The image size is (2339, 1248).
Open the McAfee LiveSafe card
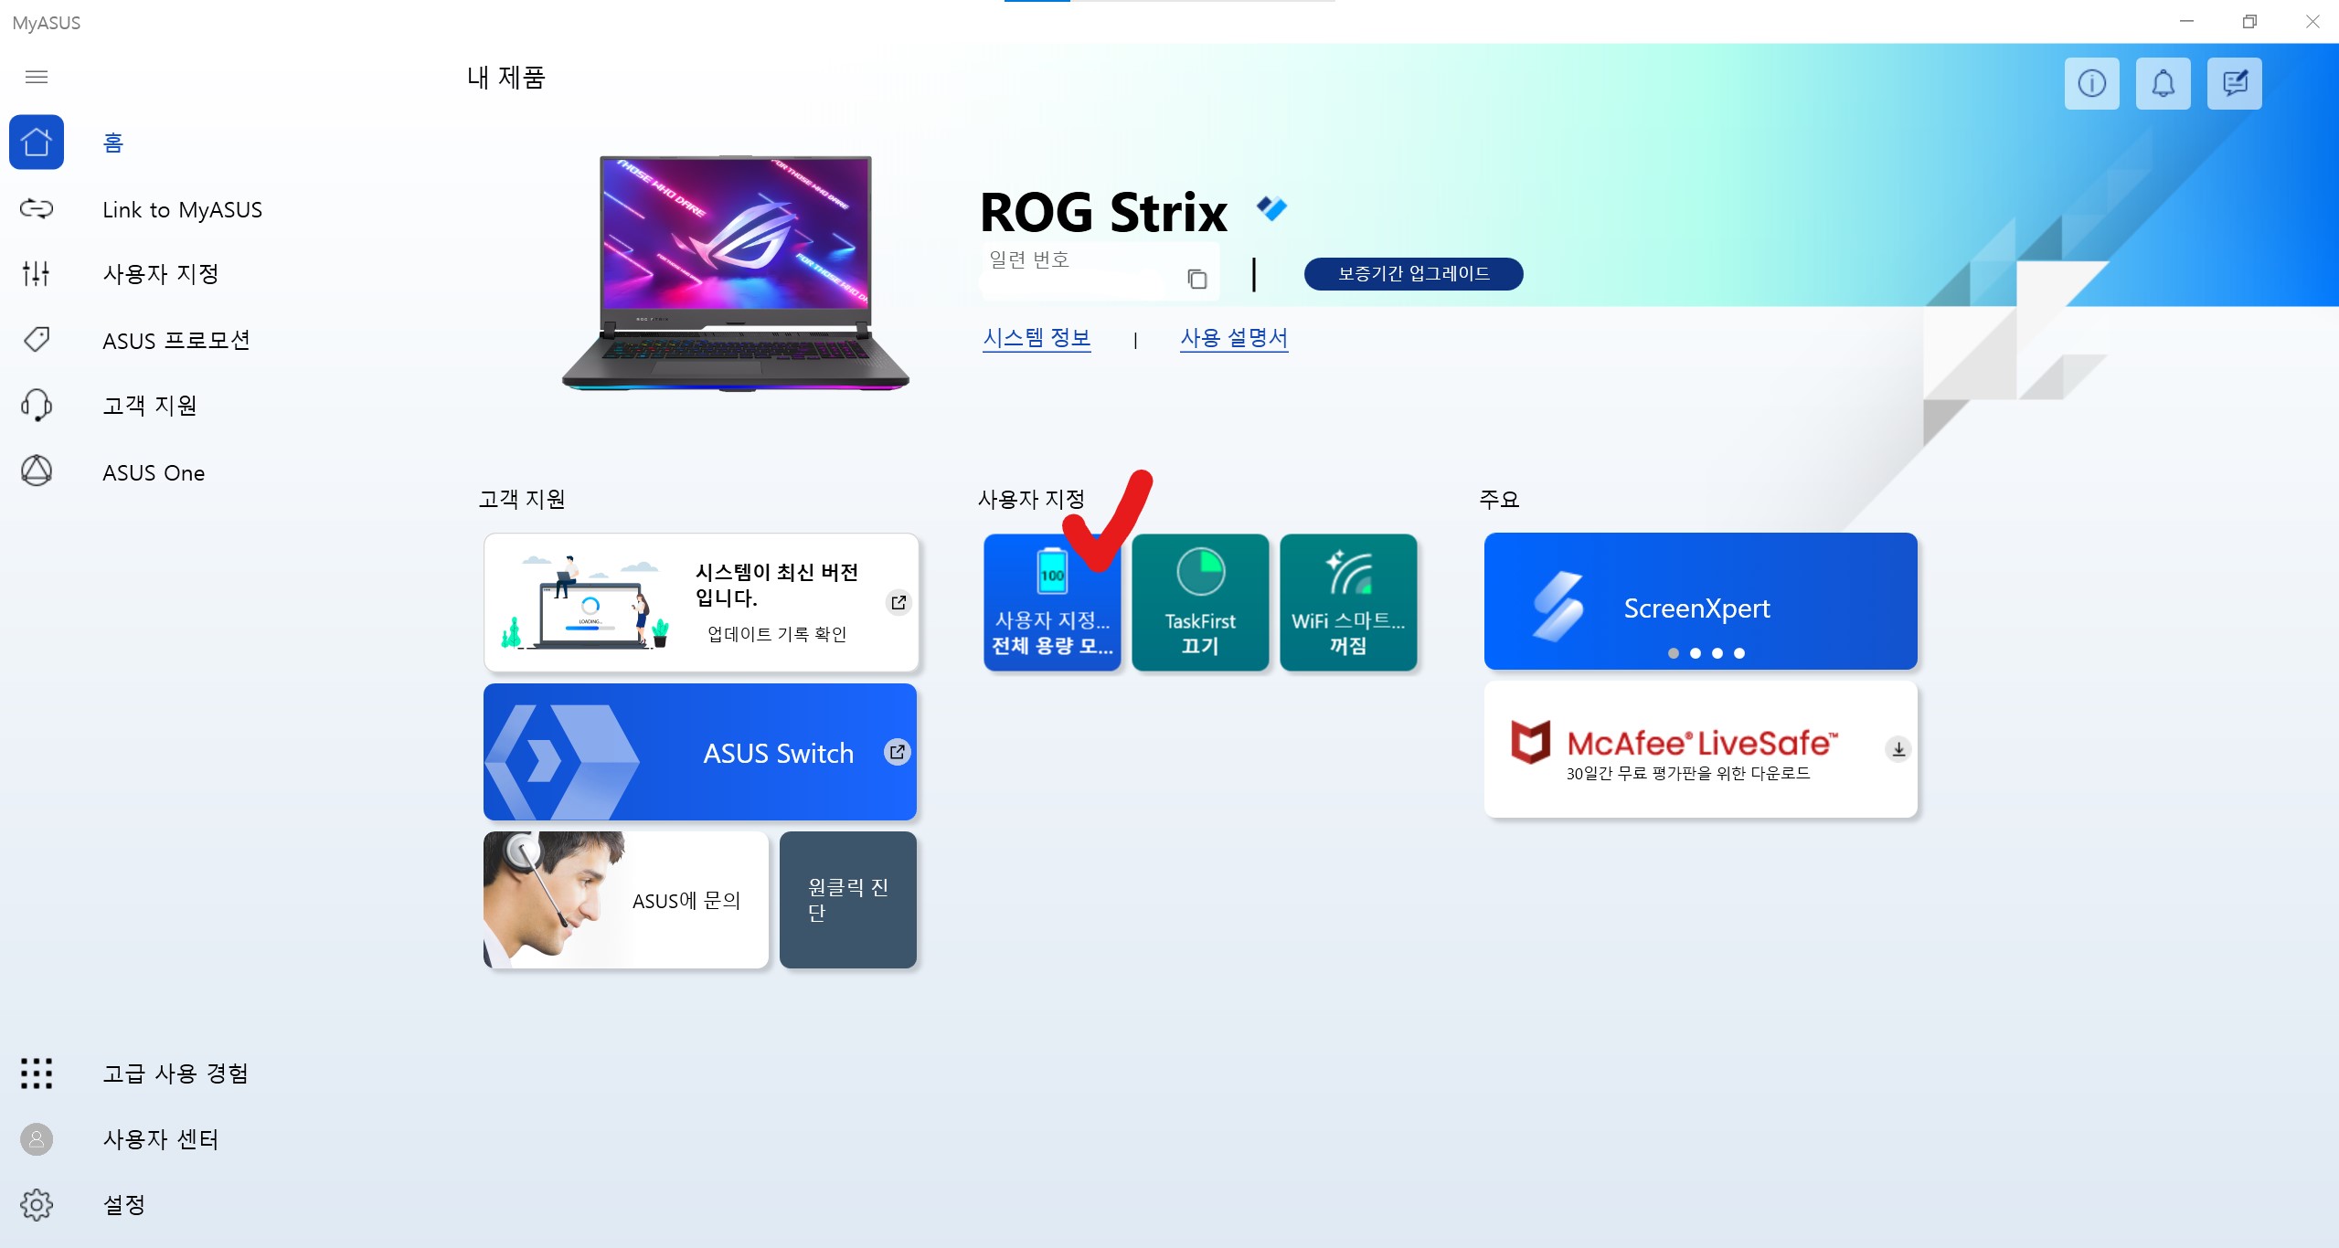pyautogui.click(x=1700, y=749)
